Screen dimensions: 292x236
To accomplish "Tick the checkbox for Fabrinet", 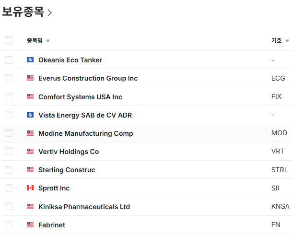I will click(9, 224).
